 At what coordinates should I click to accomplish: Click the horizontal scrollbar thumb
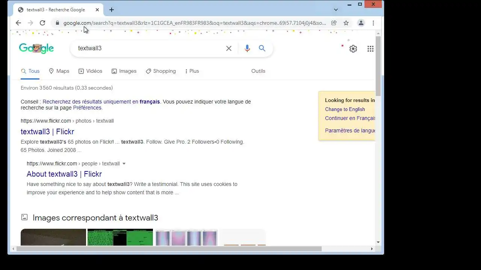coord(169,249)
